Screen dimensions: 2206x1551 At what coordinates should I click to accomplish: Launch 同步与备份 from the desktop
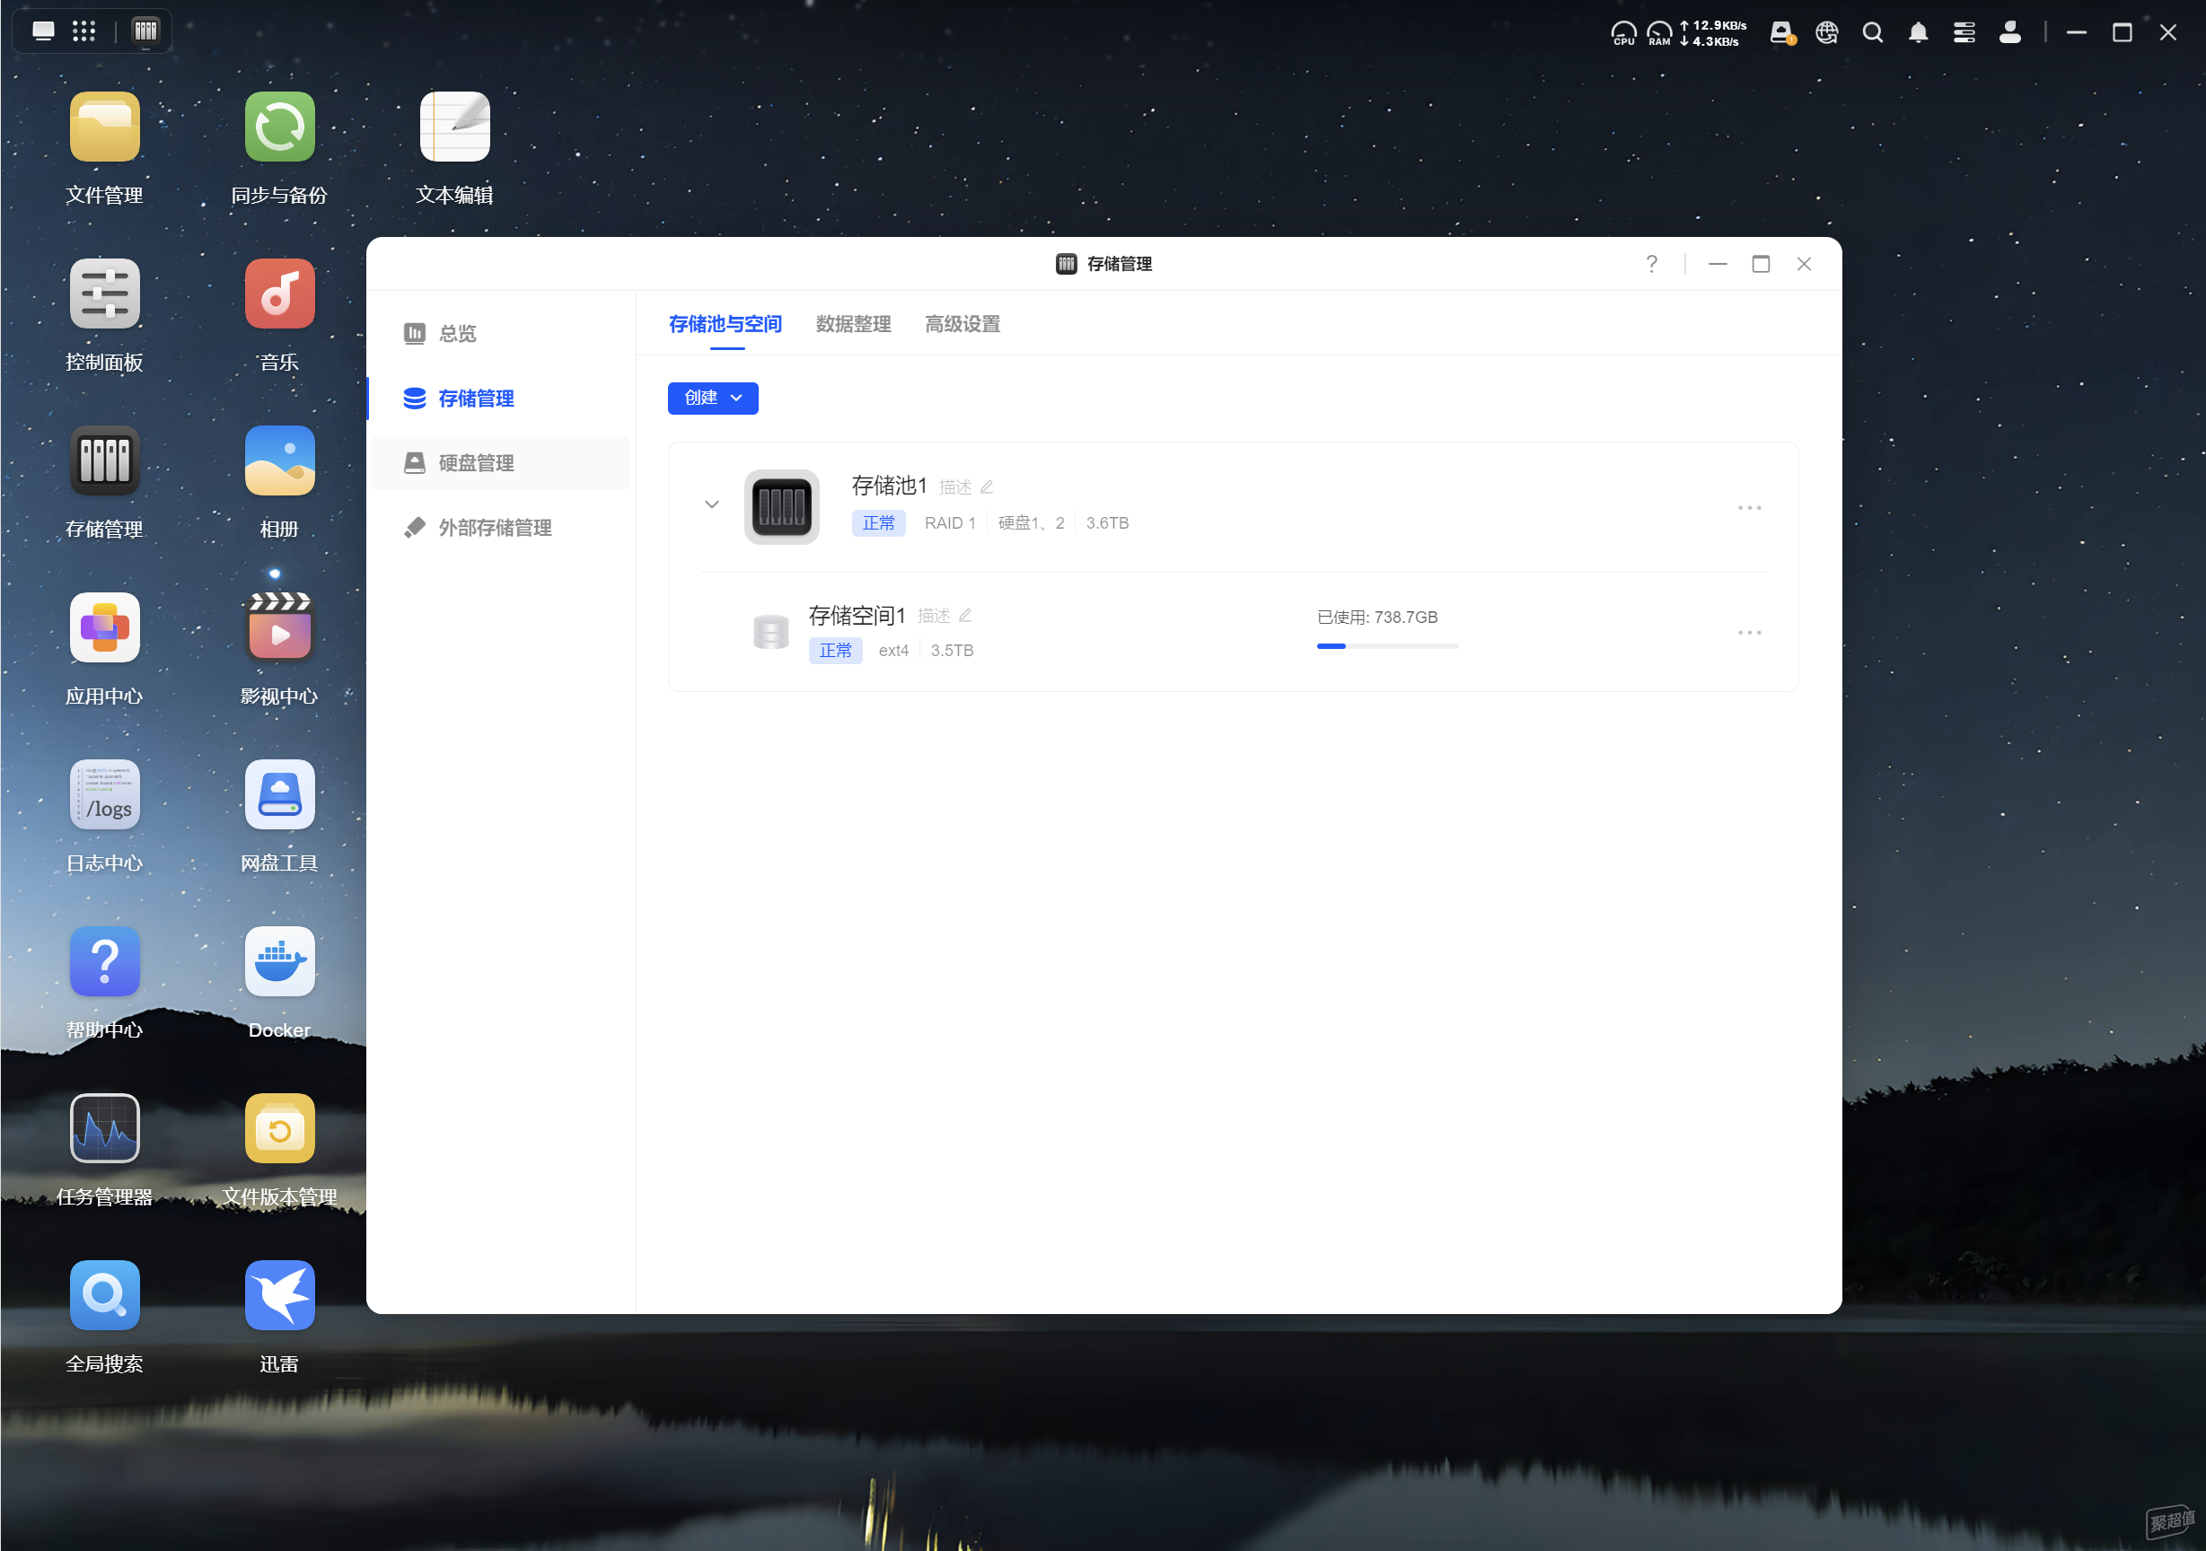(278, 127)
